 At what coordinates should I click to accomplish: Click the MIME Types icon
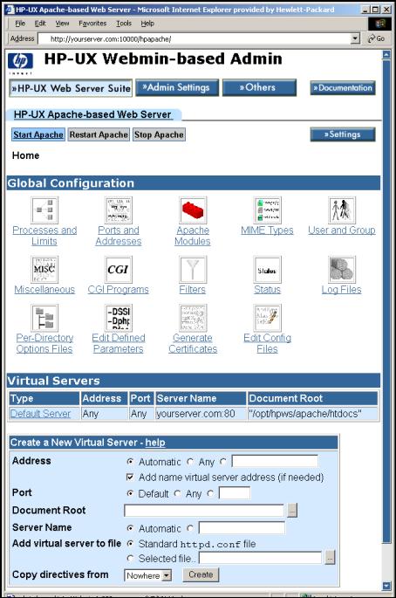click(267, 210)
